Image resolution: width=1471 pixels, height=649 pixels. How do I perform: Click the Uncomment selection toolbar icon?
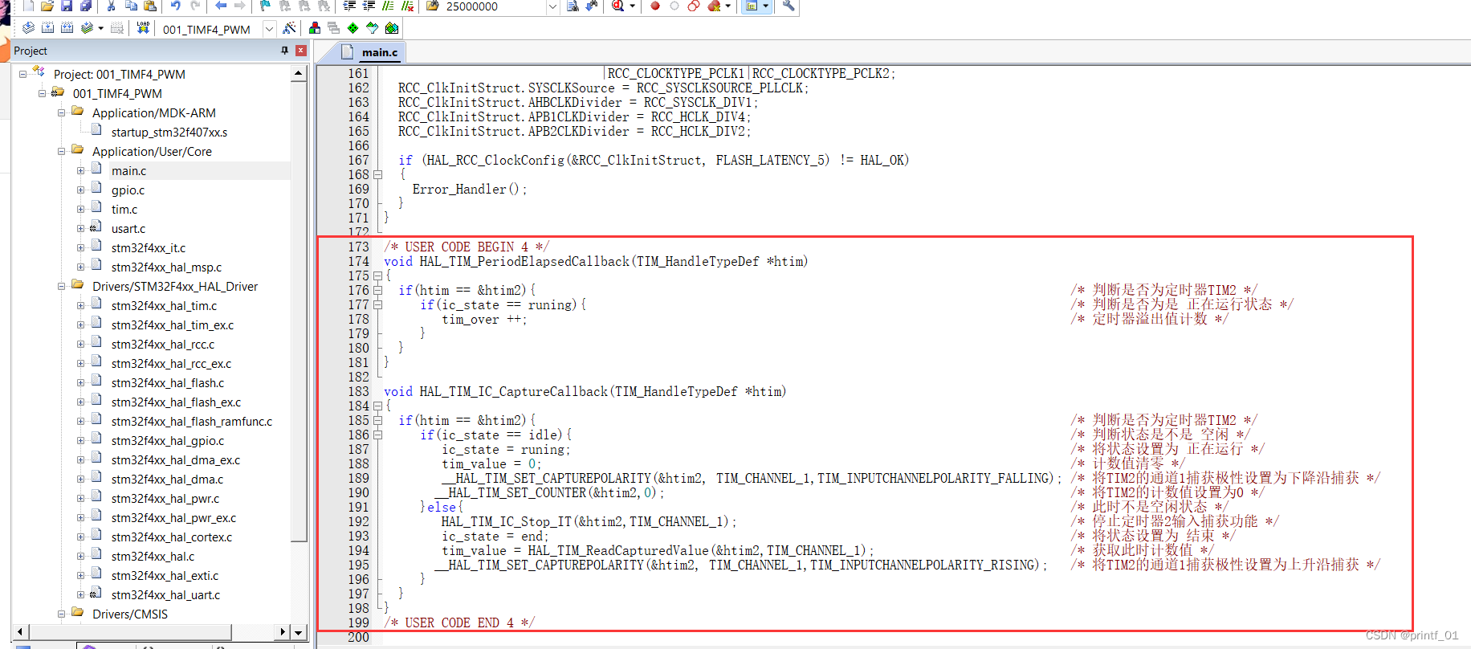pos(407,6)
